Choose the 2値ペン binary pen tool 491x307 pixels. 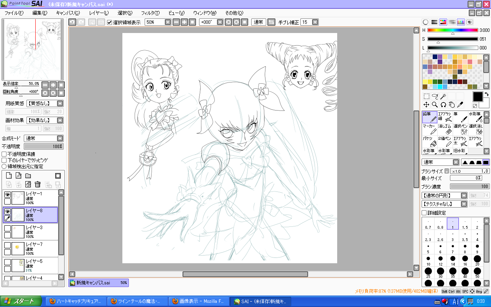point(445,142)
